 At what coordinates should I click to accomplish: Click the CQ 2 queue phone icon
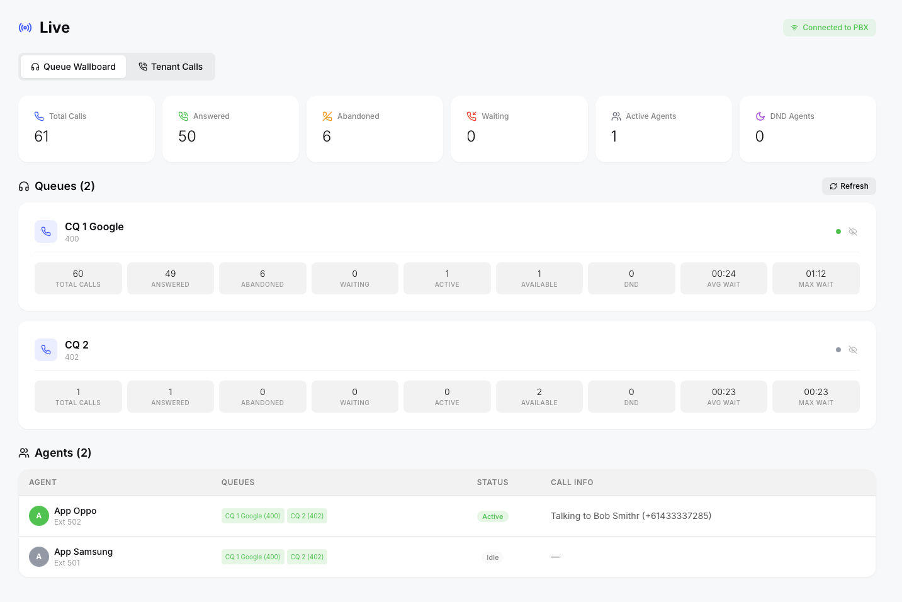pyautogui.click(x=46, y=350)
